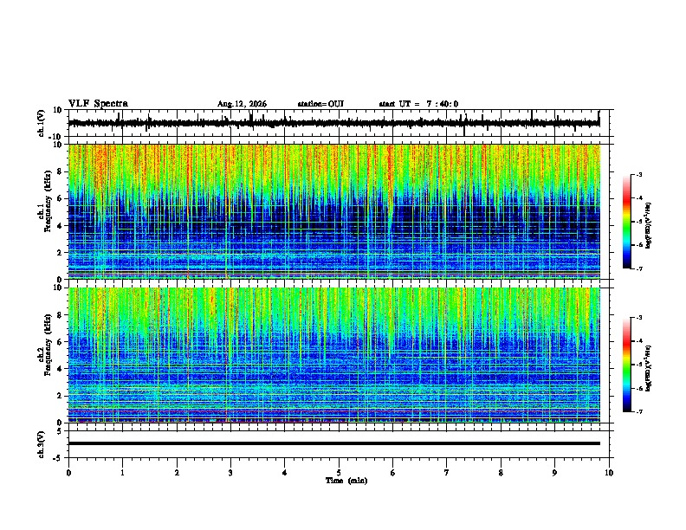This screenshot has height=530, width=686.
Task: Click the ch.1 spectrogram color scale bar
Action: point(627,222)
